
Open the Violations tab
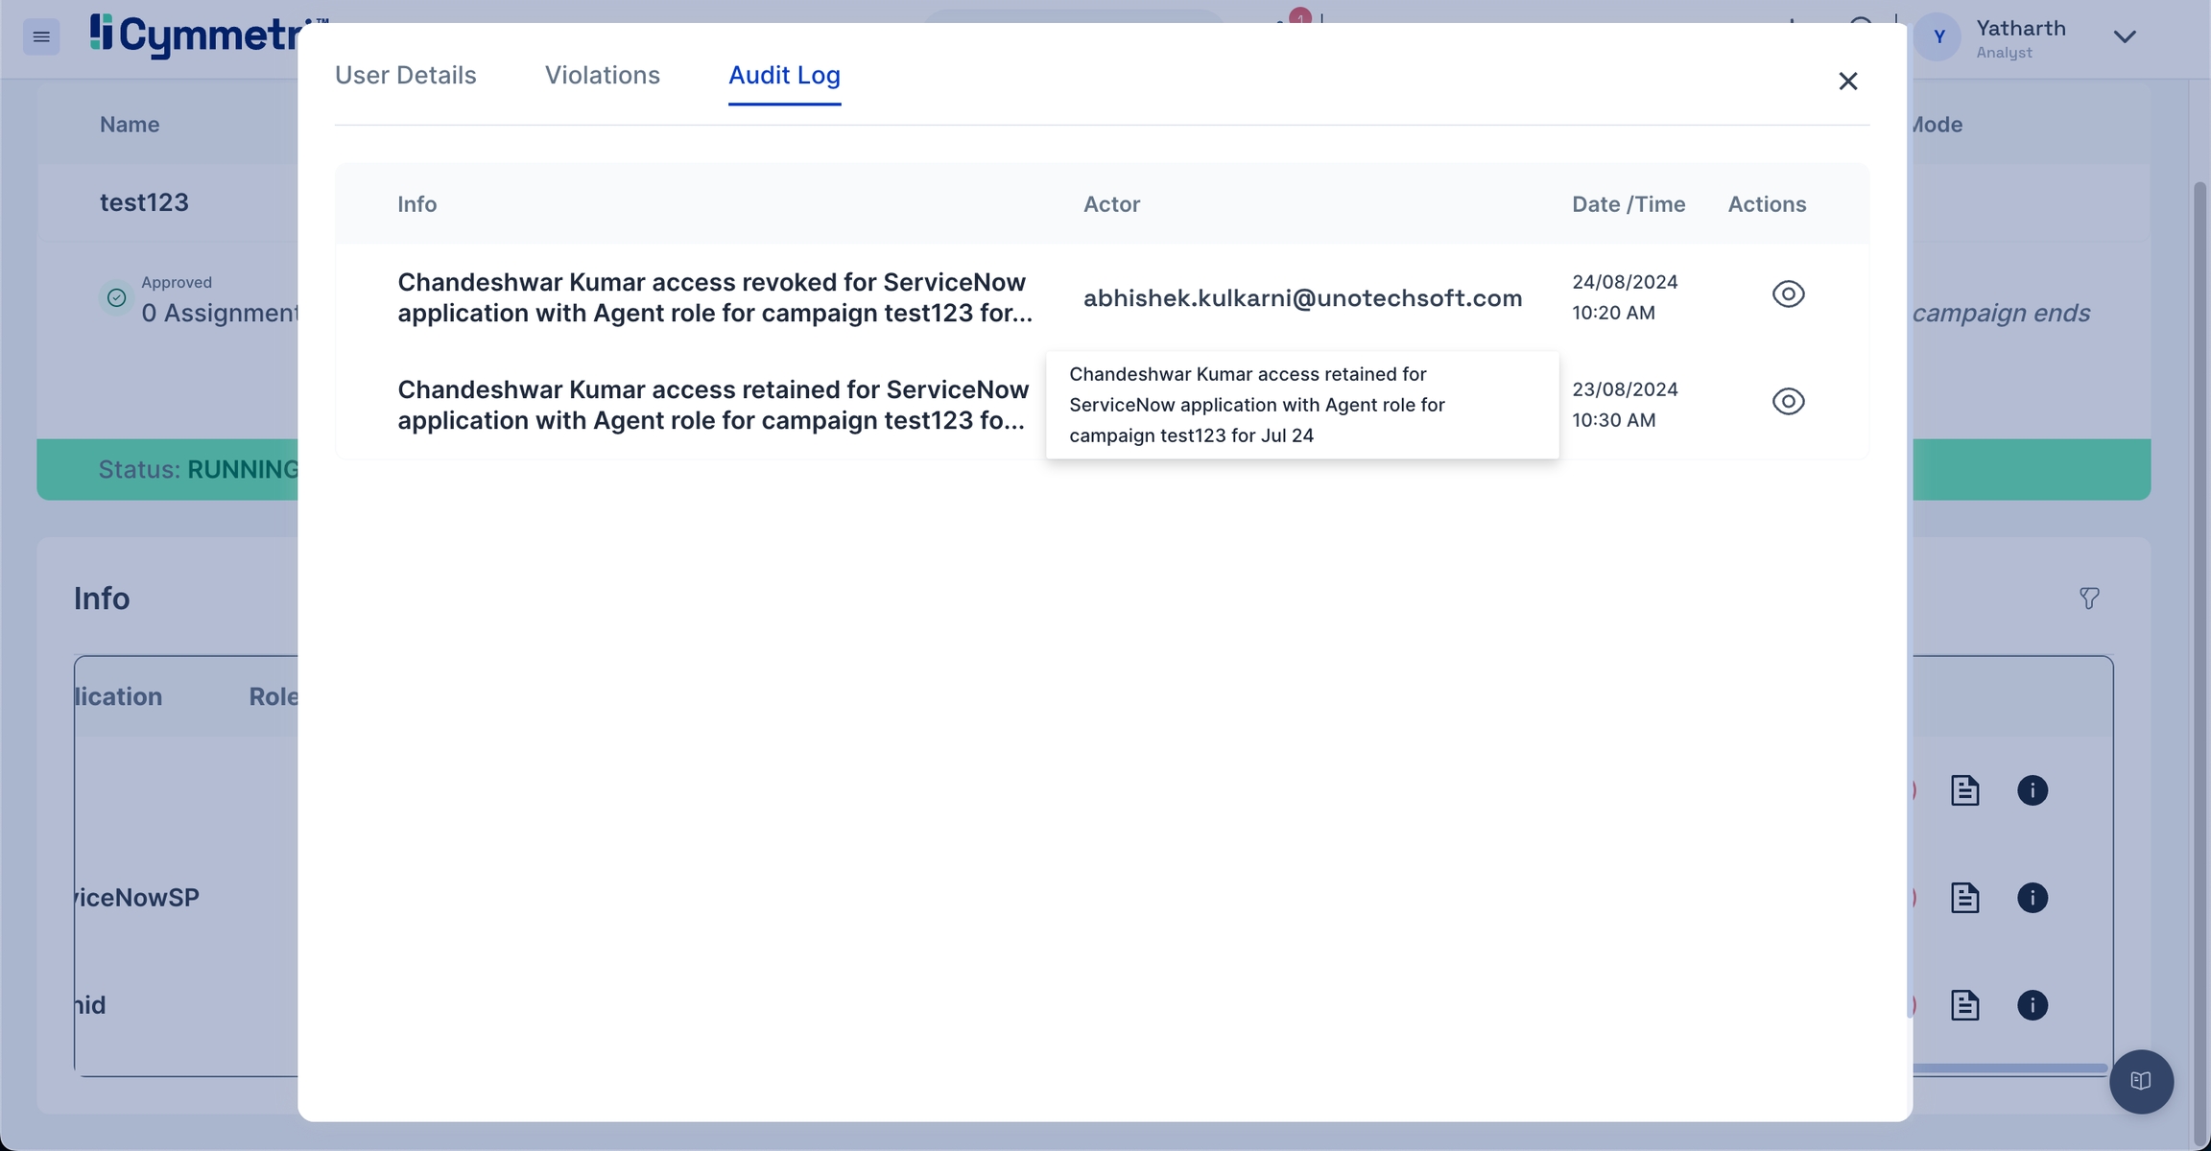click(x=602, y=76)
